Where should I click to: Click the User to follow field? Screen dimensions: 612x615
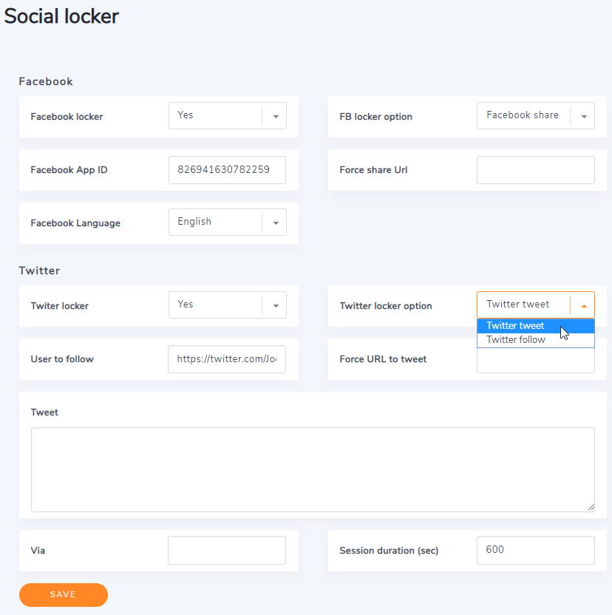point(227,359)
